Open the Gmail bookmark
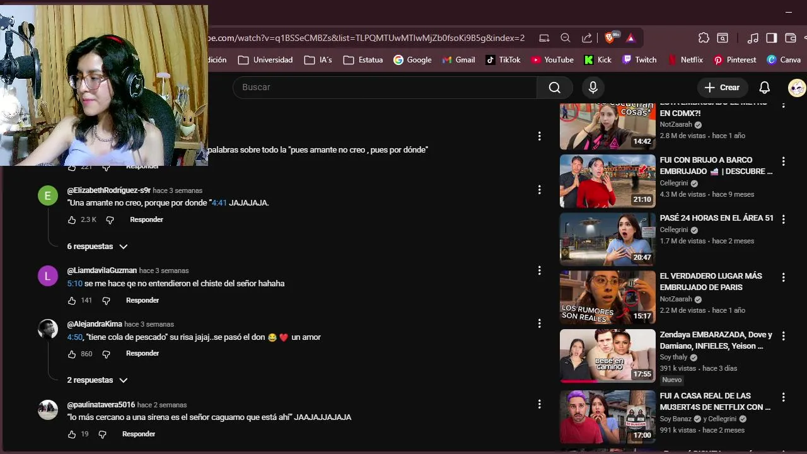The height and width of the screenshot is (454, 807). (x=458, y=60)
